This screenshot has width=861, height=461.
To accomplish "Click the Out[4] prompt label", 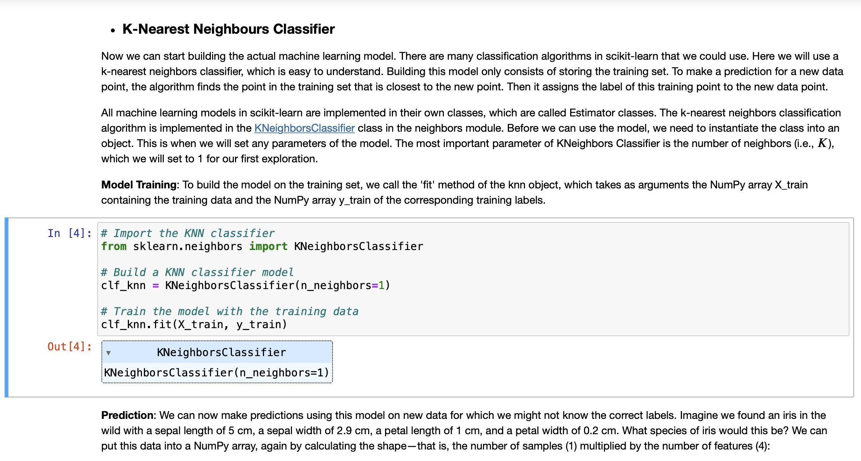I will click(x=68, y=347).
